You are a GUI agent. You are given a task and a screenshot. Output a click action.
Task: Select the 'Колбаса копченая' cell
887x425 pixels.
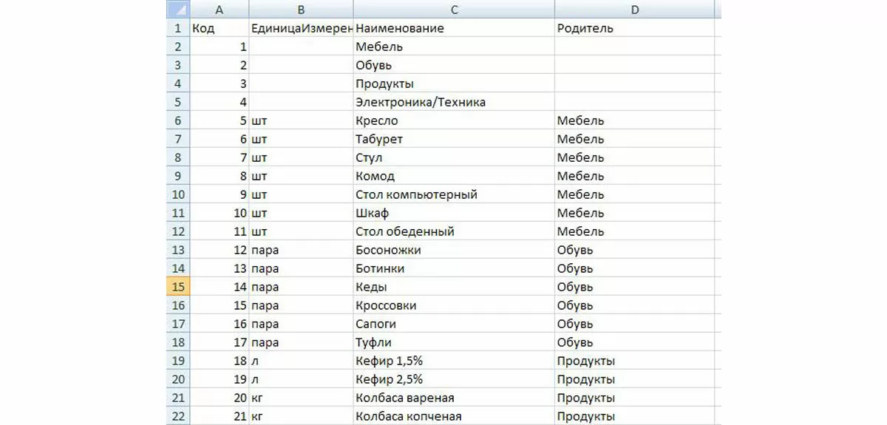coord(454,416)
